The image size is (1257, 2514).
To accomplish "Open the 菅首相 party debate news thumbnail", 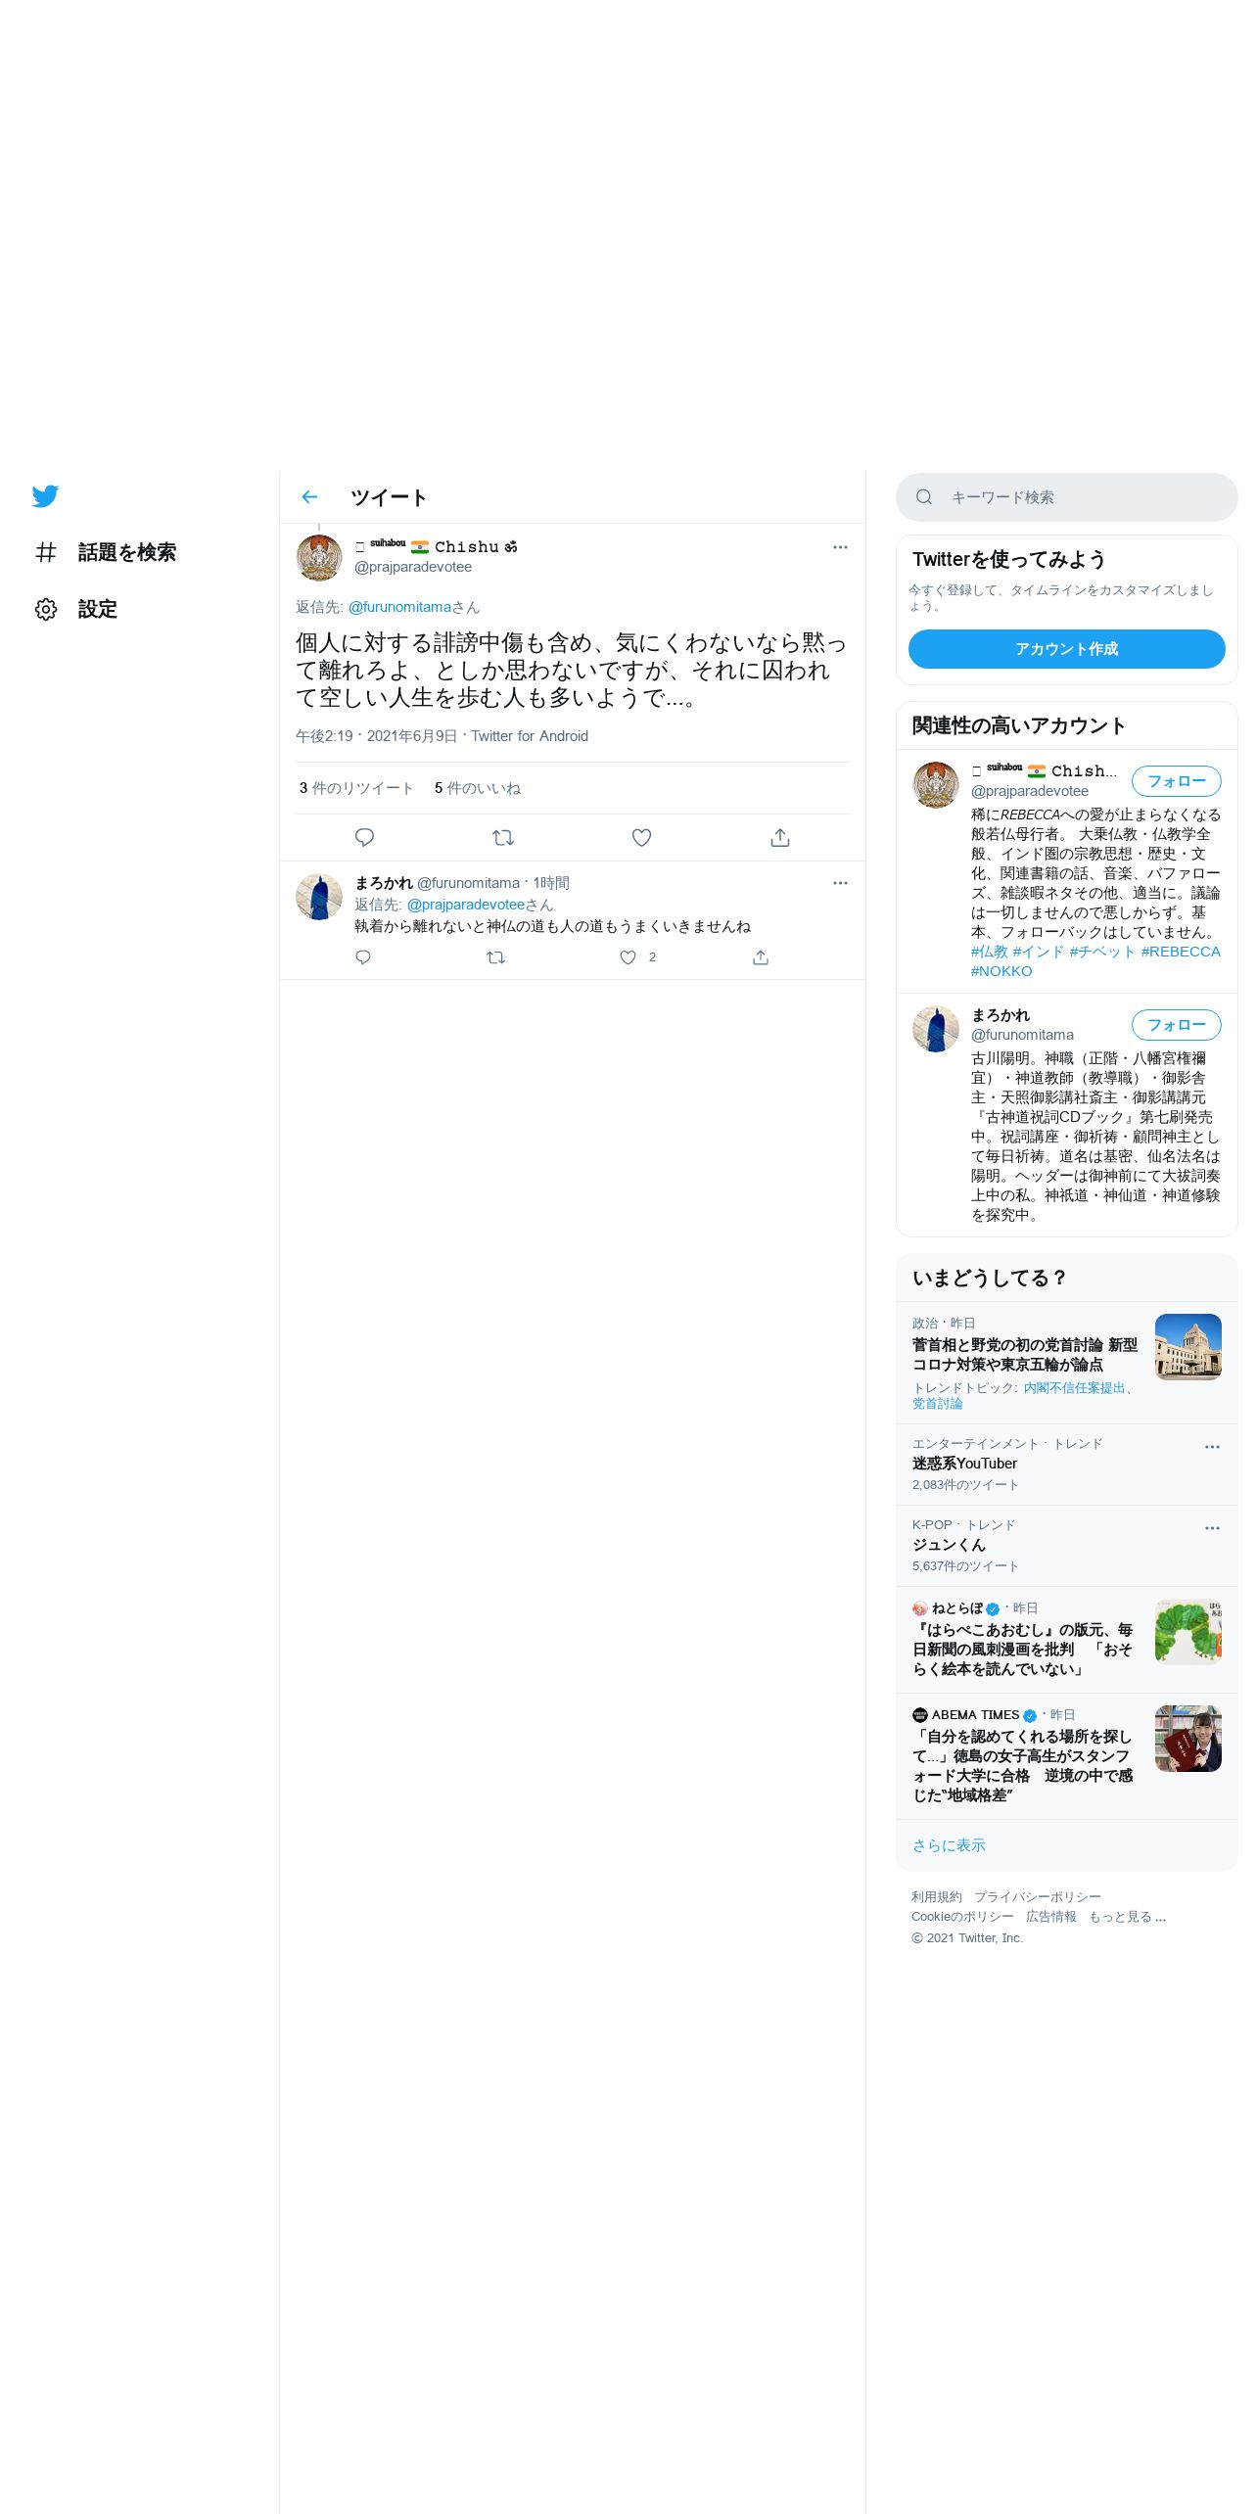I will [1187, 1347].
